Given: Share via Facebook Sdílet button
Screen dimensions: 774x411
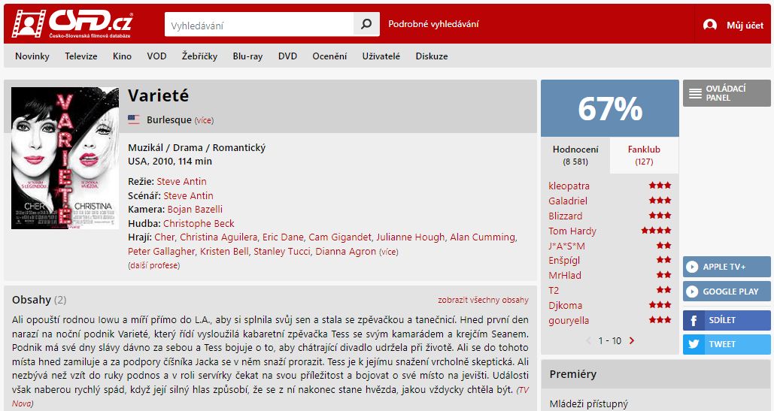Looking at the screenshot, I should click(x=727, y=320).
